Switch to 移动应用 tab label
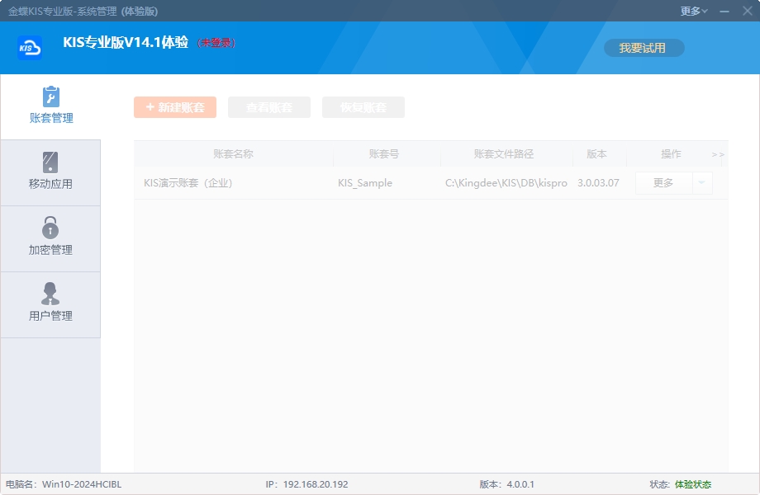This screenshot has width=760, height=495. [x=50, y=184]
